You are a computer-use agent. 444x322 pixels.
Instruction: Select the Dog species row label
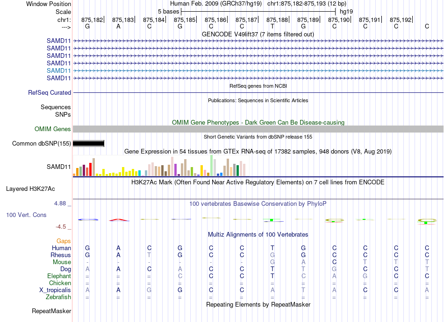point(65,269)
